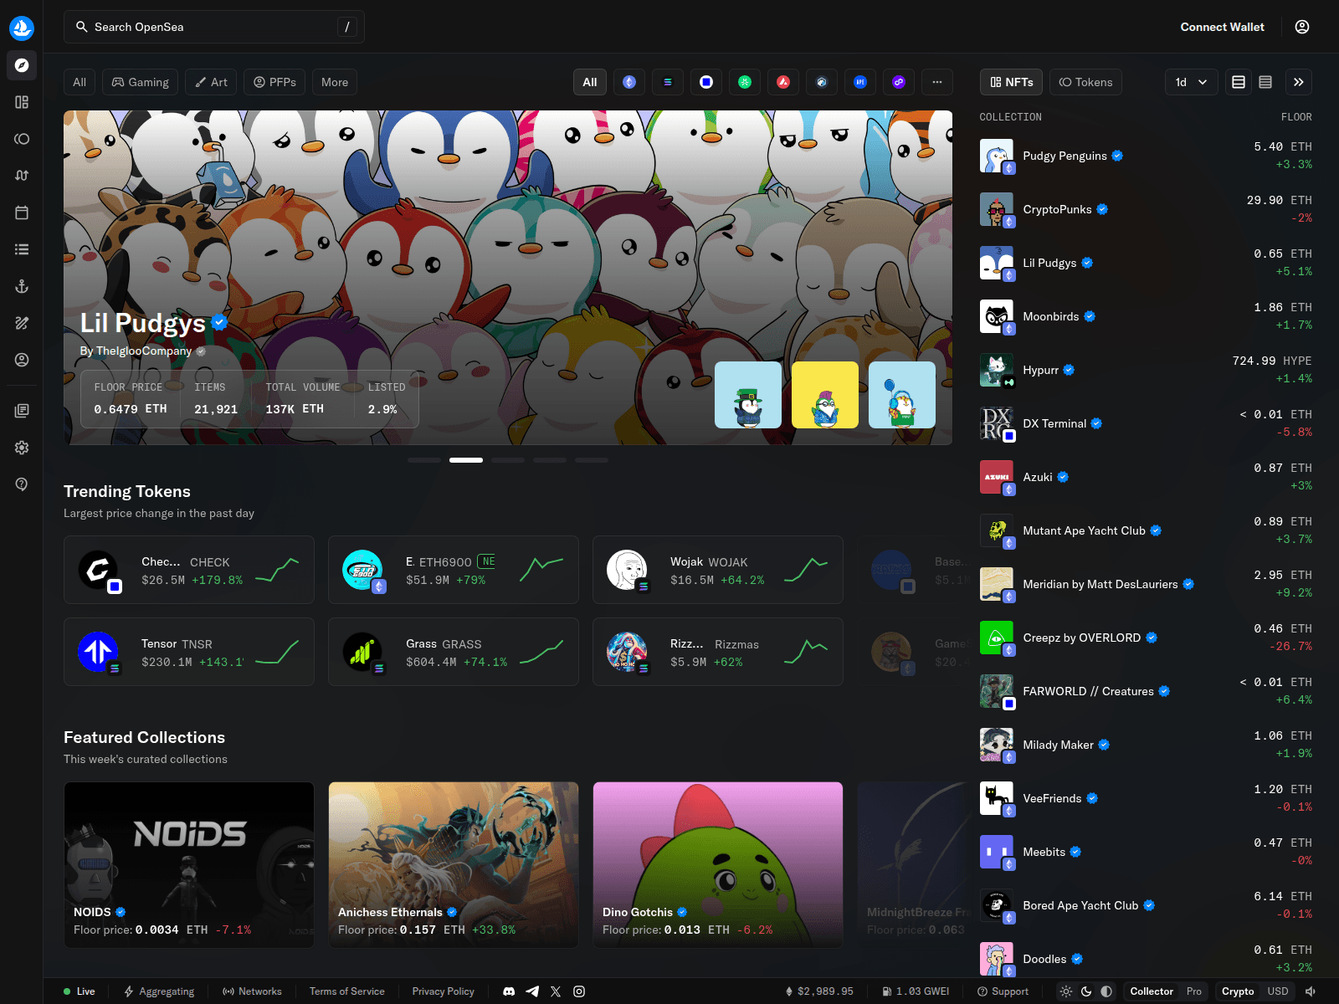Filter by Ethereum chain icon
The image size is (1339, 1004).
coord(629,82)
